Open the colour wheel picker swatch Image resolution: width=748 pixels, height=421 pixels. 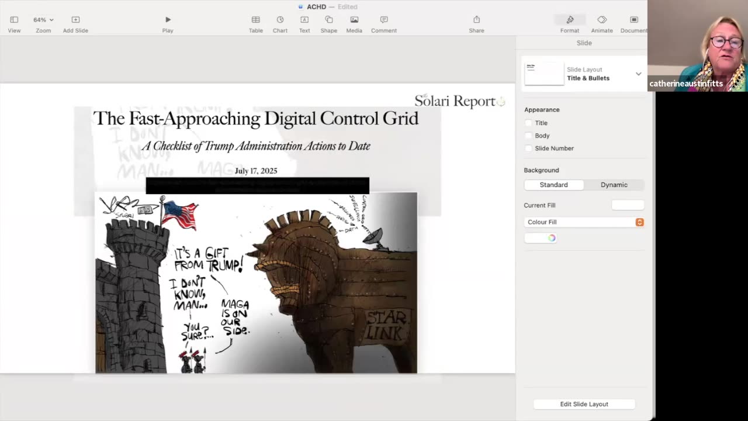[x=552, y=238]
